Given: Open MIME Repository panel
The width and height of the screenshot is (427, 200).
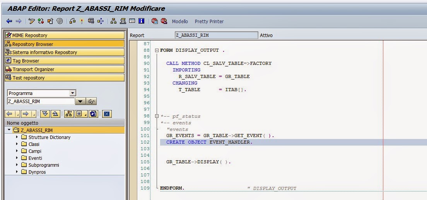Looking at the screenshot, I should pos(65,35).
